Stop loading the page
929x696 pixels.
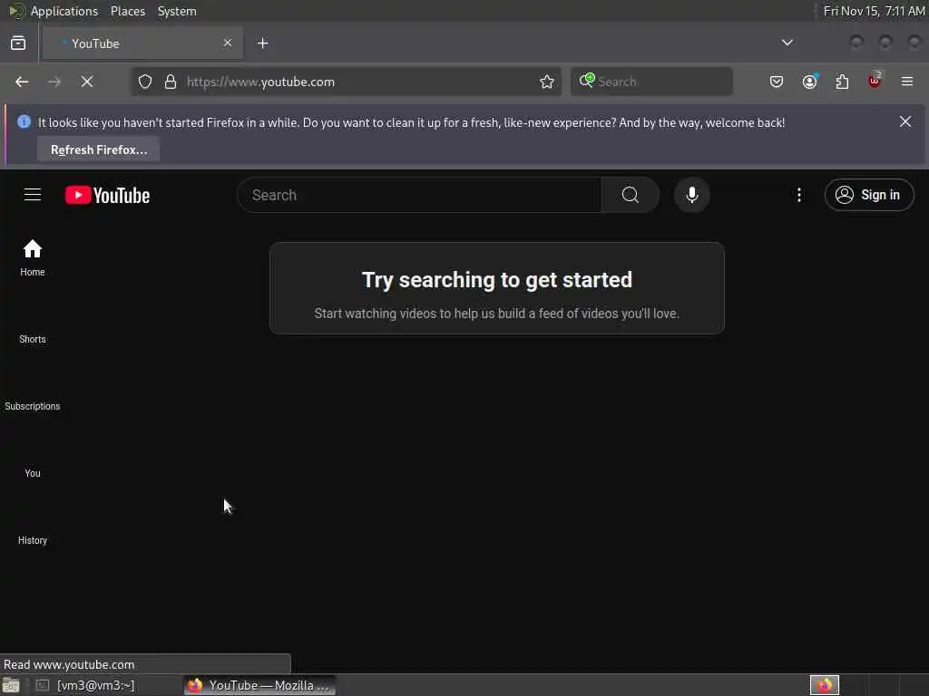[87, 82]
